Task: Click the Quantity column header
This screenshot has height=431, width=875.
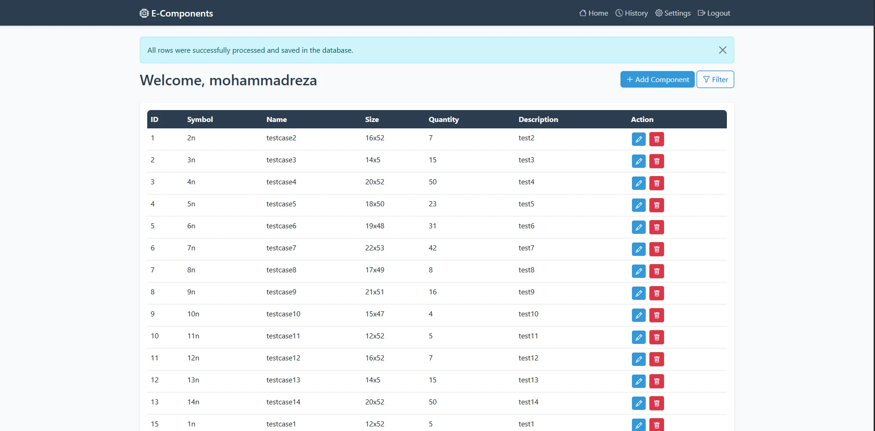Action: (x=443, y=119)
